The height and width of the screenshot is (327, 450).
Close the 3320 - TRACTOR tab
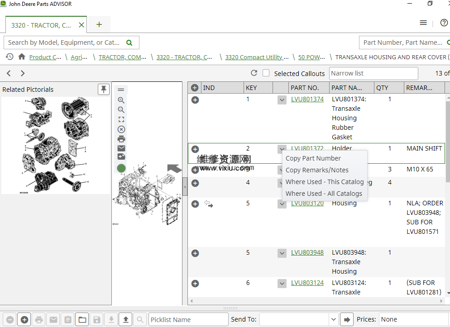point(81,25)
